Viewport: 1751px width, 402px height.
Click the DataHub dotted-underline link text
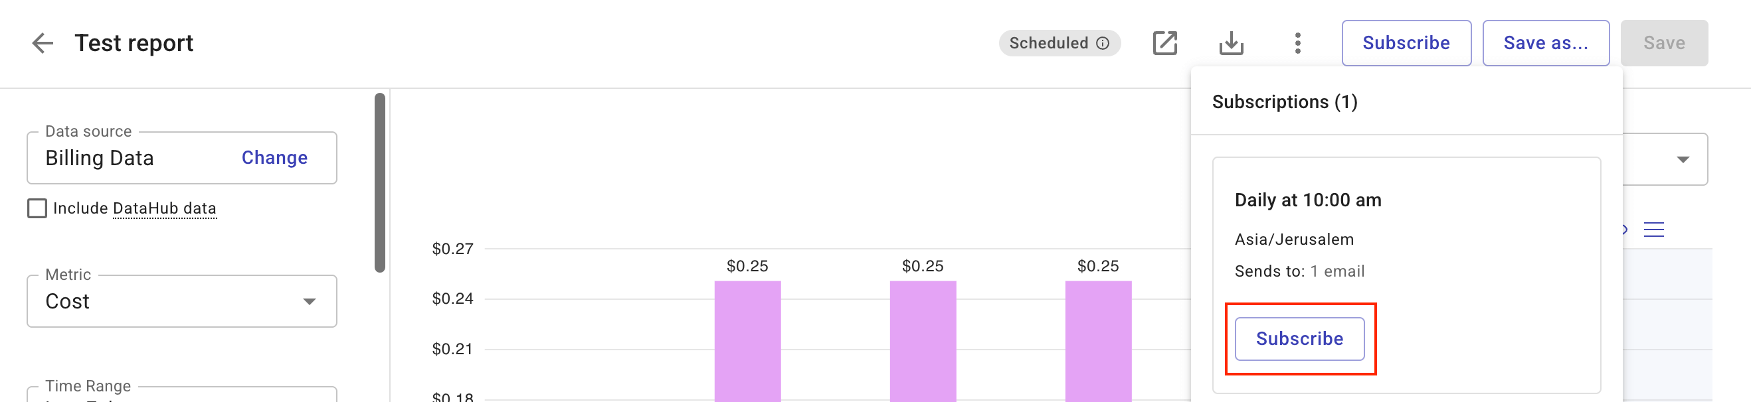164,208
